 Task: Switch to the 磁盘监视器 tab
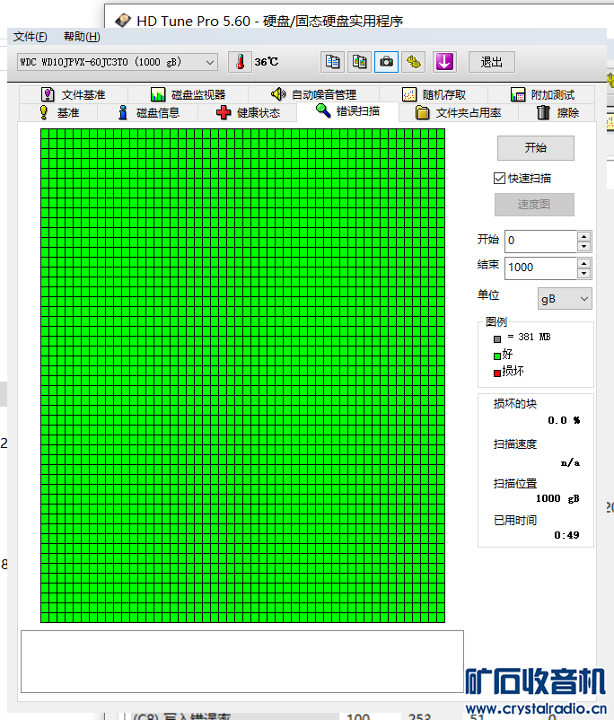pos(189,94)
